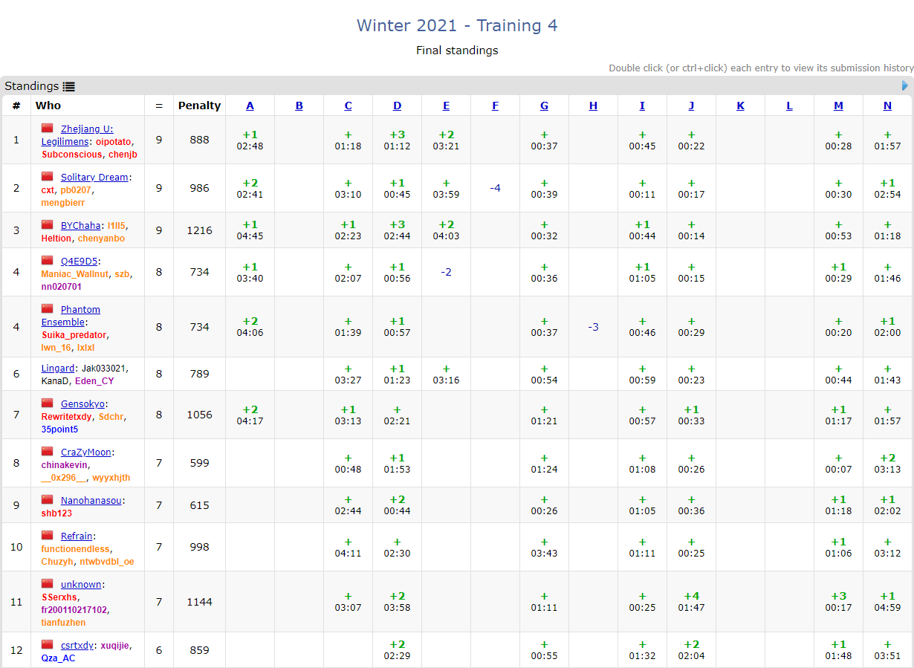The image size is (914, 668).
Task: Click unknown team's +4 entry for problem J
Action: pos(691,601)
